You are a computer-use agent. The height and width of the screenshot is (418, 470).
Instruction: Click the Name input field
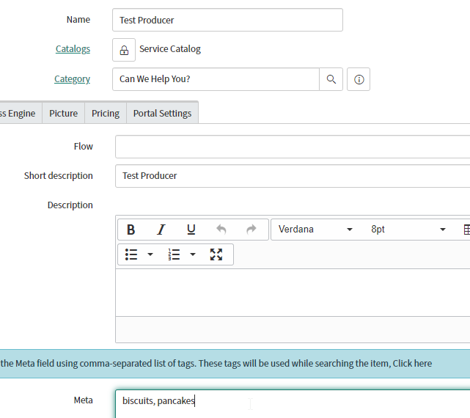227,20
